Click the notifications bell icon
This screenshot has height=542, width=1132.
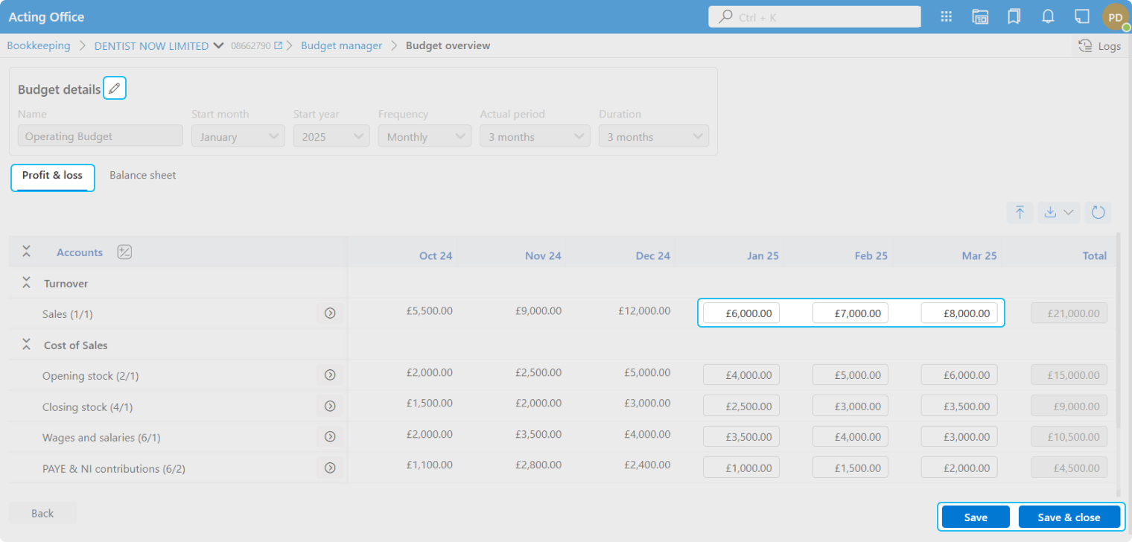point(1048,16)
